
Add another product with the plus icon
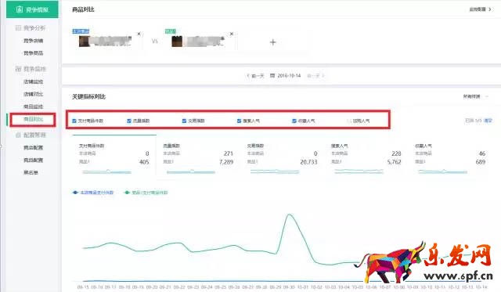(272, 42)
